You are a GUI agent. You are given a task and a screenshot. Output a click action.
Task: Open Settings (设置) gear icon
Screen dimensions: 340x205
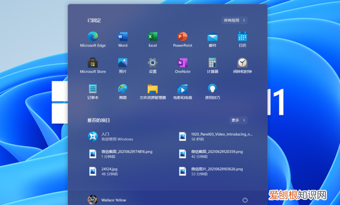tap(152, 66)
